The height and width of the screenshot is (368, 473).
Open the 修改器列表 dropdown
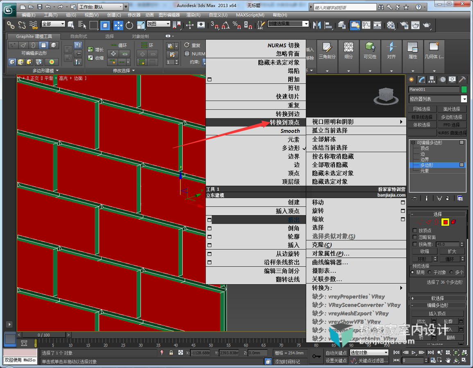point(438,99)
